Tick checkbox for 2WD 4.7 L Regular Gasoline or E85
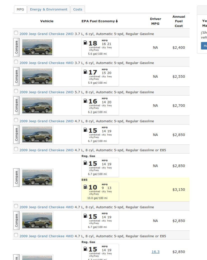This screenshot has height=260, width=207. pyautogui.click(x=16, y=149)
